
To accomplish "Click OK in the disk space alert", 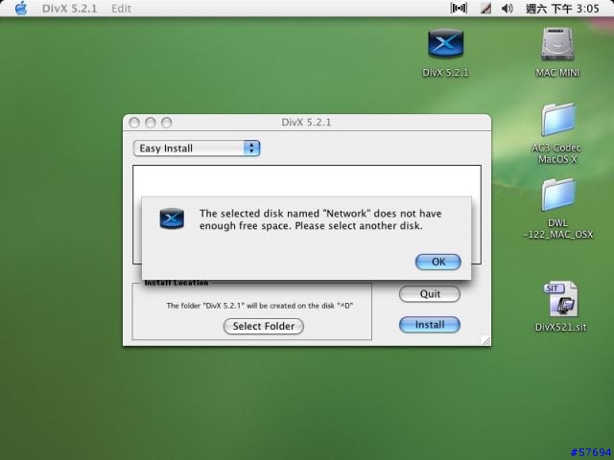I will tap(437, 262).
